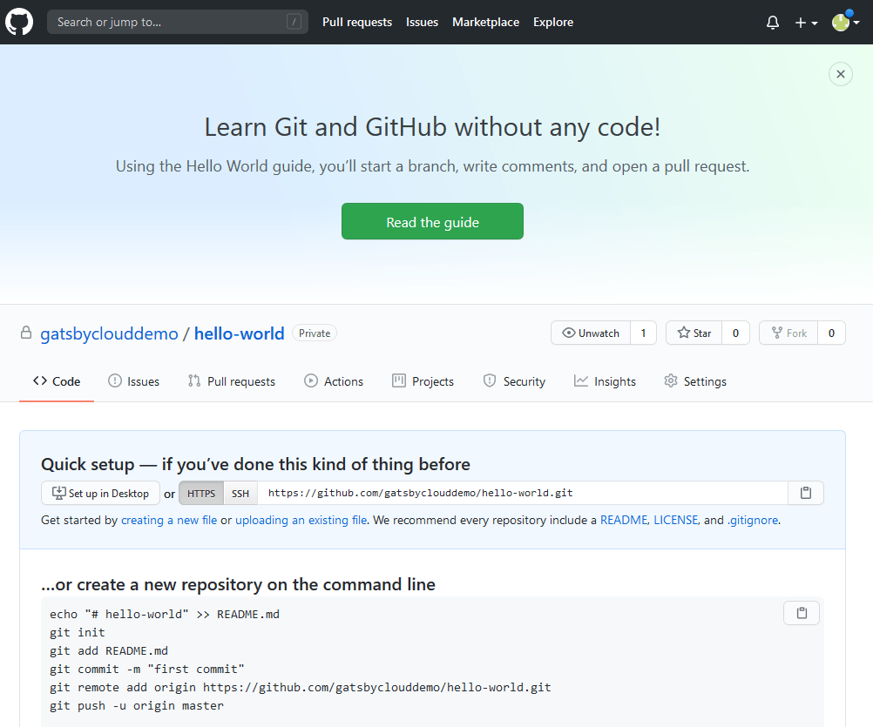Focus the Search or jump to field
This screenshot has width=873, height=727.
click(178, 23)
